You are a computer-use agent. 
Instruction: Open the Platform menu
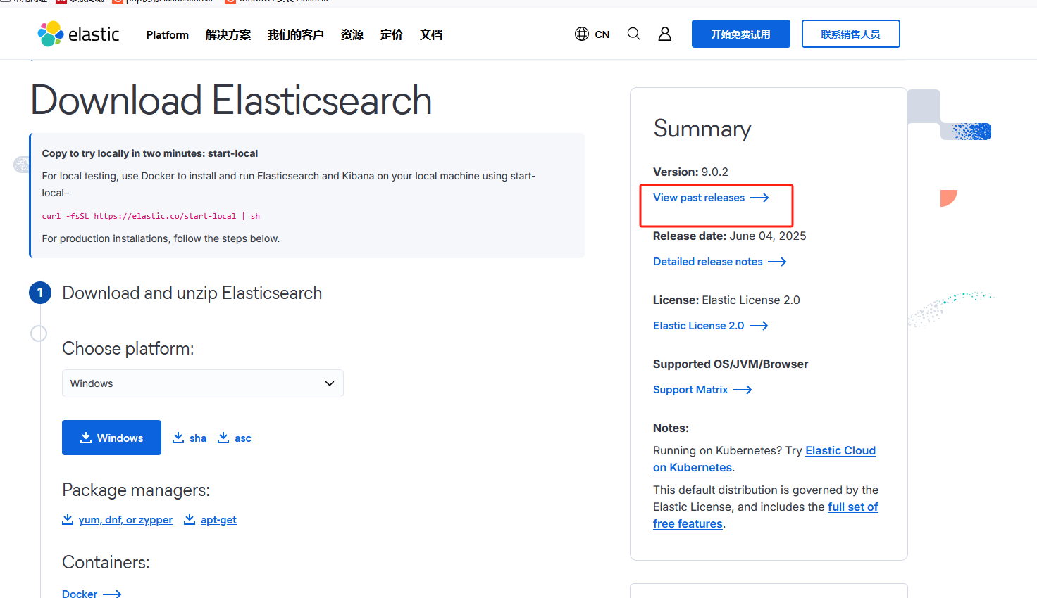tap(167, 34)
